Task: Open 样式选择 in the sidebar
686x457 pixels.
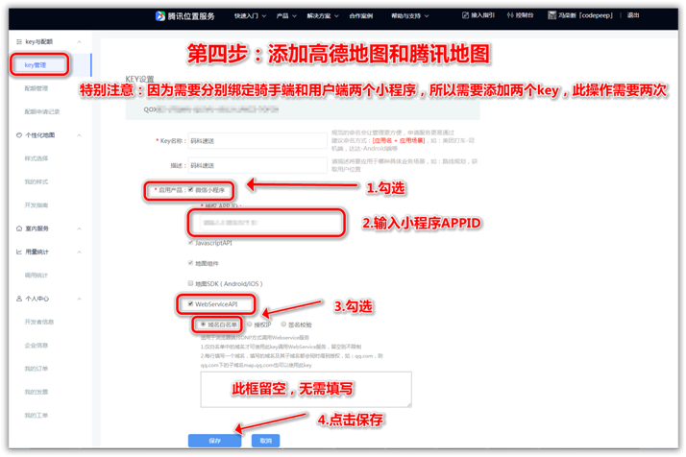Action: [37, 158]
